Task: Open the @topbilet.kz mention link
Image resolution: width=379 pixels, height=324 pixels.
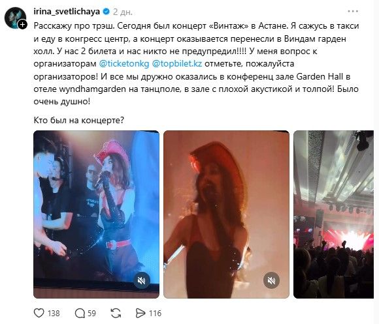Action: pyautogui.click(x=177, y=64)
